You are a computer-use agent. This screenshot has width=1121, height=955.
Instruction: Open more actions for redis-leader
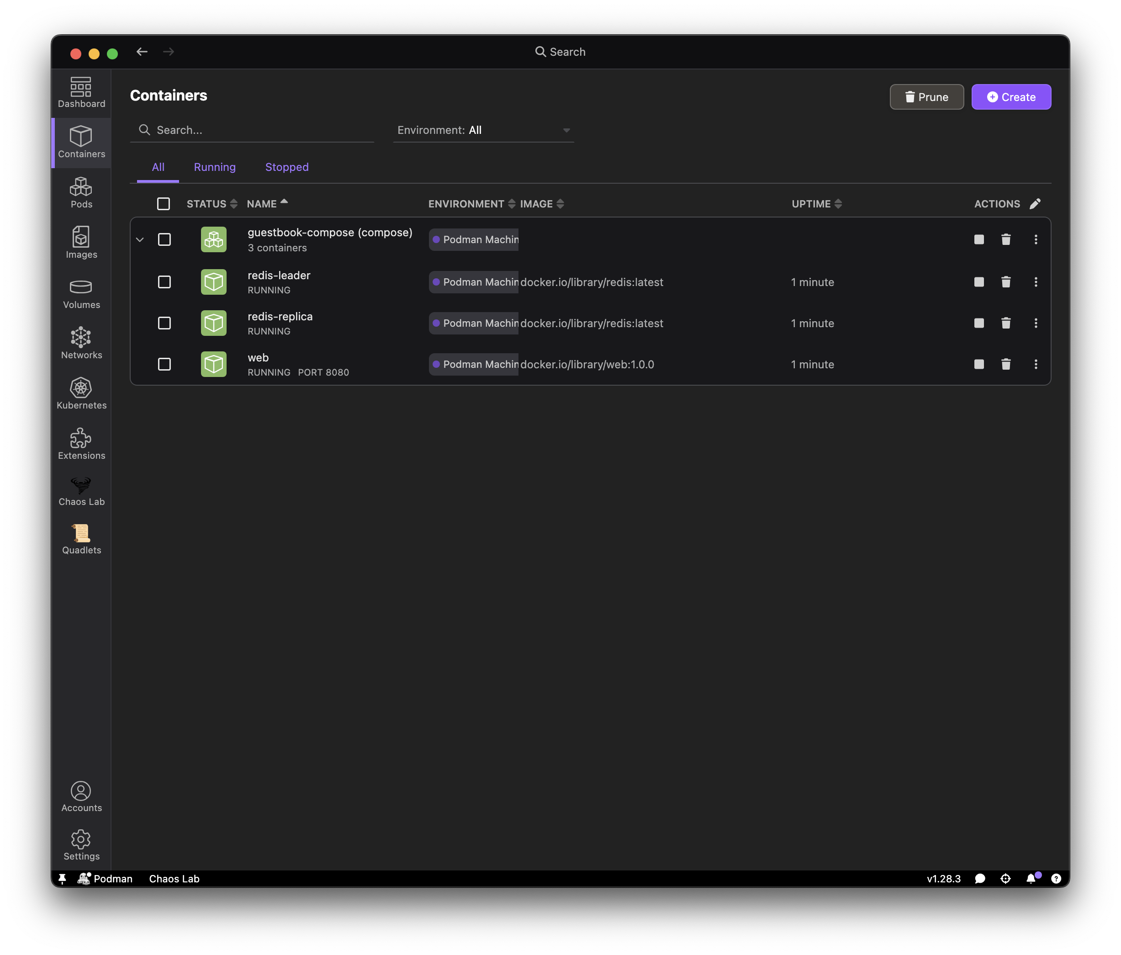[x=1036, y=282]
